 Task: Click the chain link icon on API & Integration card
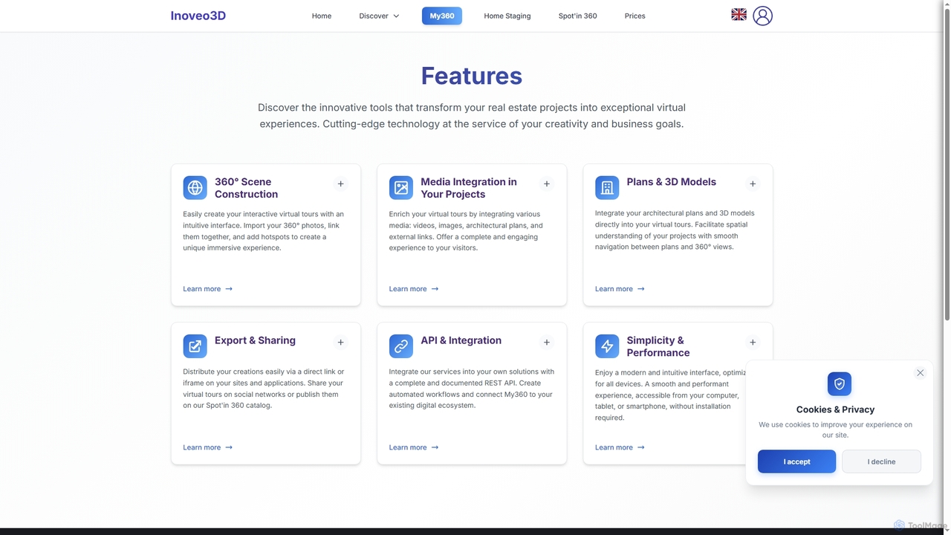tap(401, 346)
